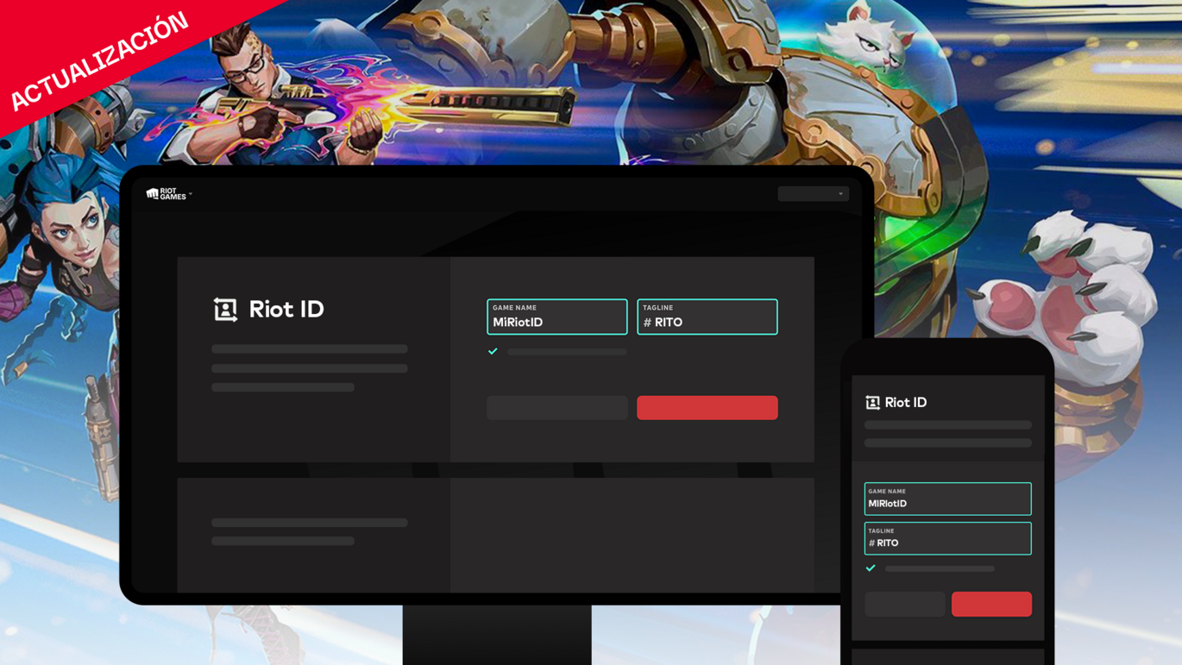Click the red confirm button on the desktop form
Image resolution: width=1182 pixels, height=665 pixels.
pos(707,407)
